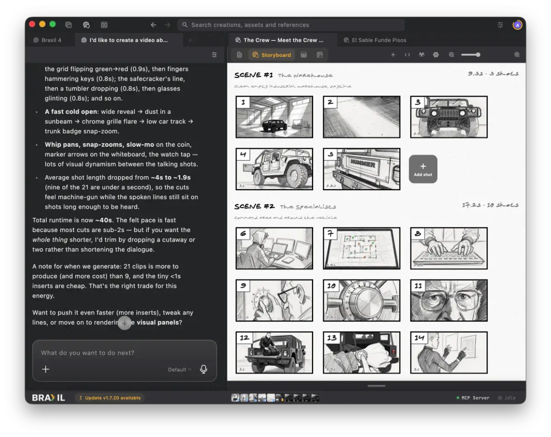
Task: Click the Braxil logo in status bar
Action: click(48, 398)
